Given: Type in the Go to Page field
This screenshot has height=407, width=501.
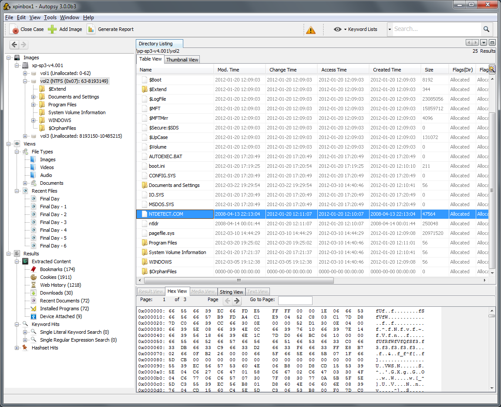Looking at the screenshot, I should point(295,300).
